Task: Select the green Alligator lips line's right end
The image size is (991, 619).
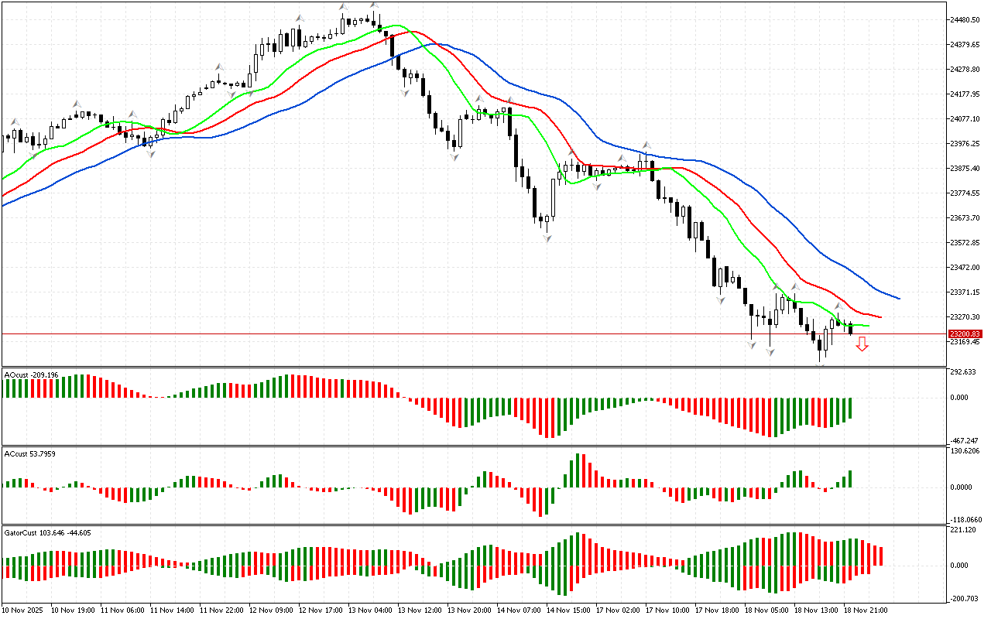Action: pyautogui.click(x=868, y=326)
